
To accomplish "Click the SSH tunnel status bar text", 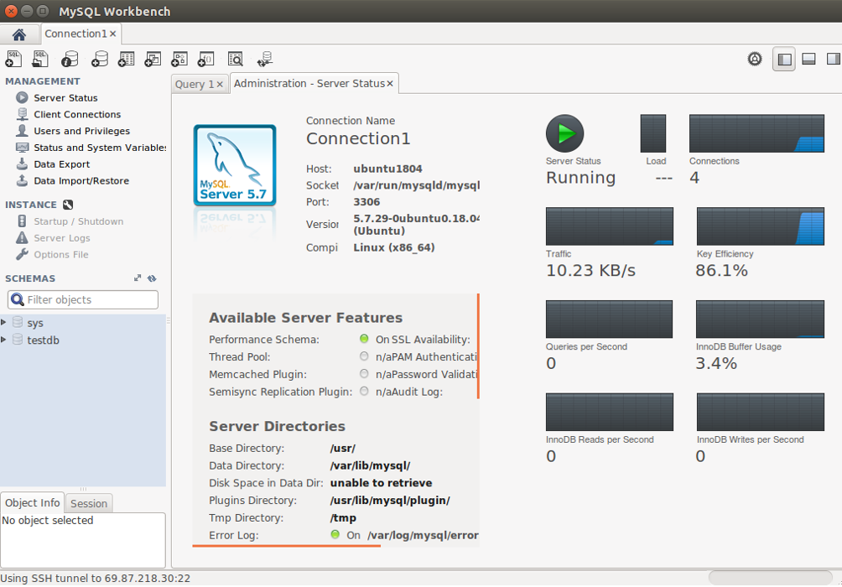I will 95,579.
